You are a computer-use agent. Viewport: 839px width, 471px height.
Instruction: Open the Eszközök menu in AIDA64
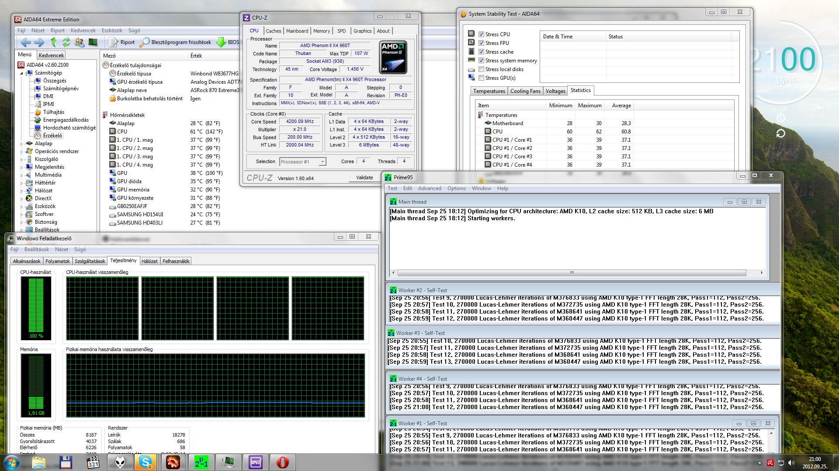click(x=112, y=31)
